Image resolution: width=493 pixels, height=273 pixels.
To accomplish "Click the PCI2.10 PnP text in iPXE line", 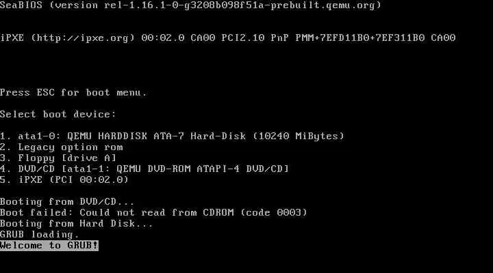I will (255, 38).
